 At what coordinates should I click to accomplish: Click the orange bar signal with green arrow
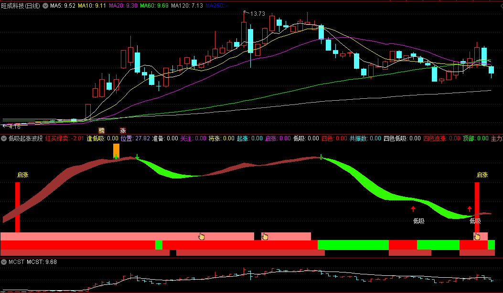coord(116,151)
